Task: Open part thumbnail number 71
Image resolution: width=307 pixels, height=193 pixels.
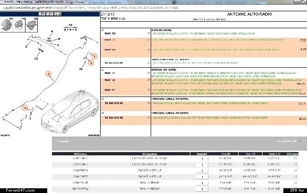Action: 19,24
